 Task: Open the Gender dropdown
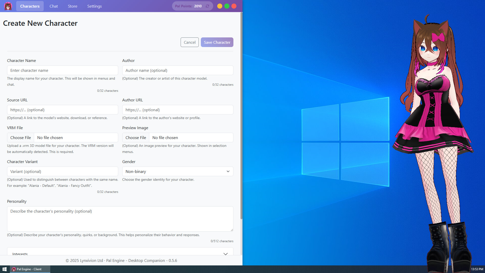pos(178,171)
